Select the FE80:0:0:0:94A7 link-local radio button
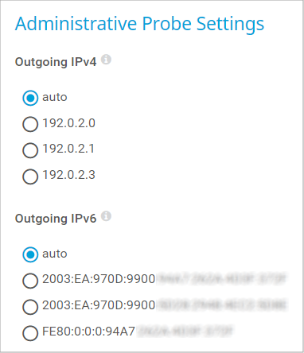The image size is (304, 353). tap(30, 332)
